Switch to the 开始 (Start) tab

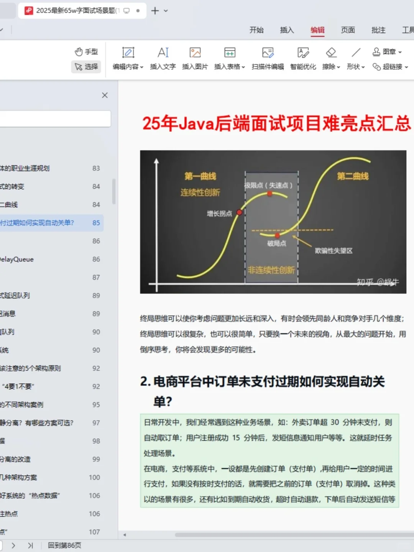tap(256, 30)
